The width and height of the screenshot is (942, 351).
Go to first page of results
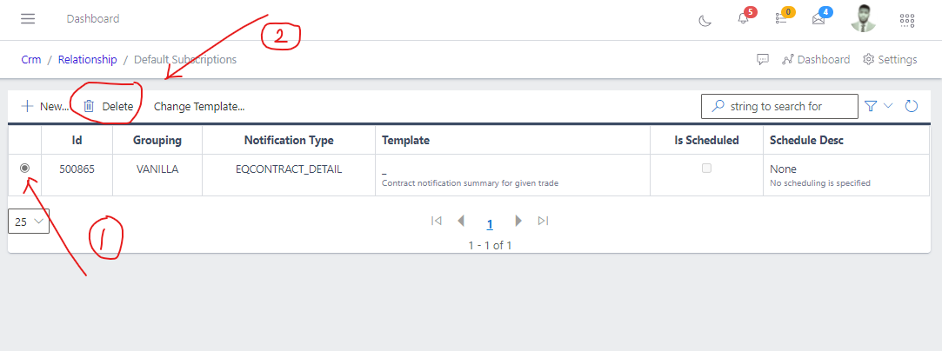[437, 221]
